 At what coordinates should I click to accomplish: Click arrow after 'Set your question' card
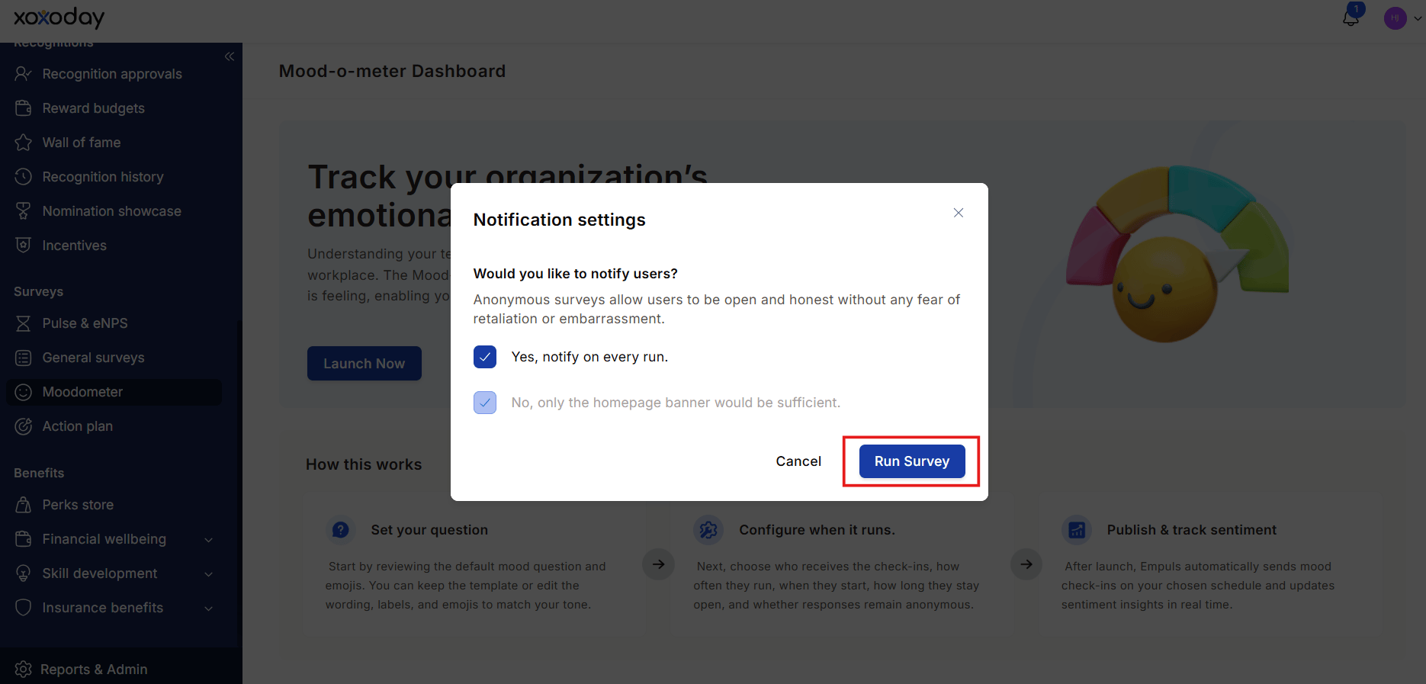point(659,564)
